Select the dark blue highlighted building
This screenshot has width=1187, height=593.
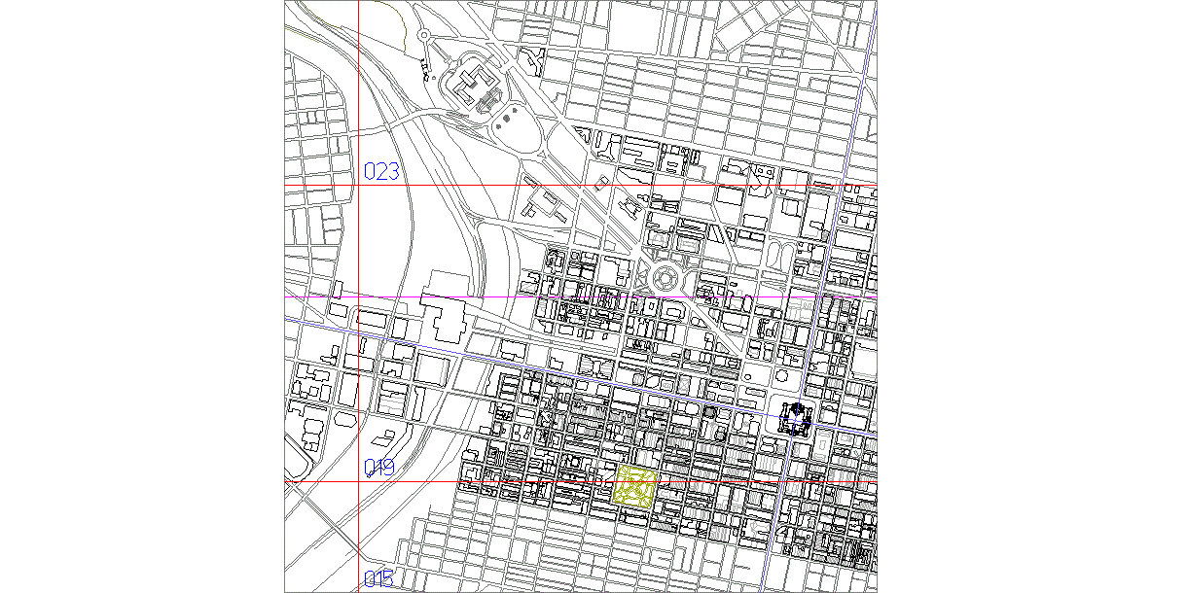pos(797,418)
